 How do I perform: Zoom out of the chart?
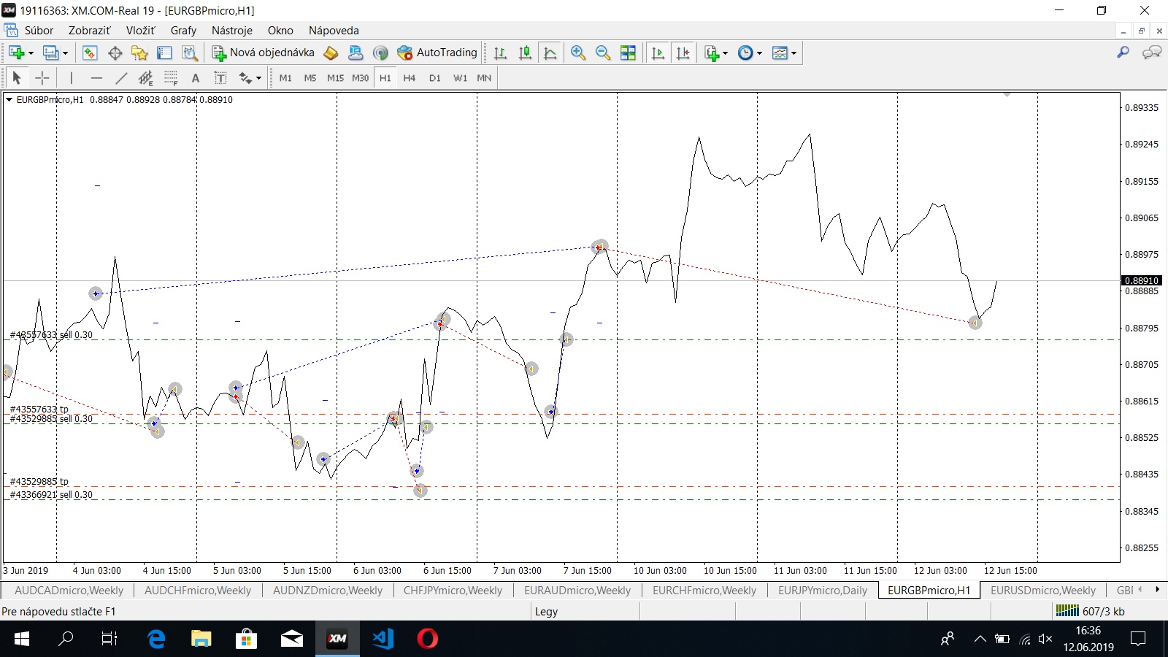click(602, 53)
